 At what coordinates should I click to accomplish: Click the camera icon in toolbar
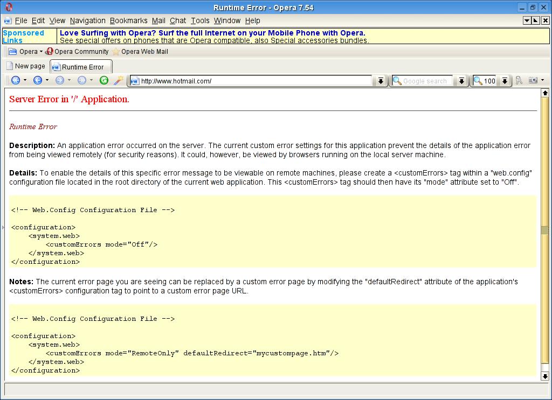[533, 81]
